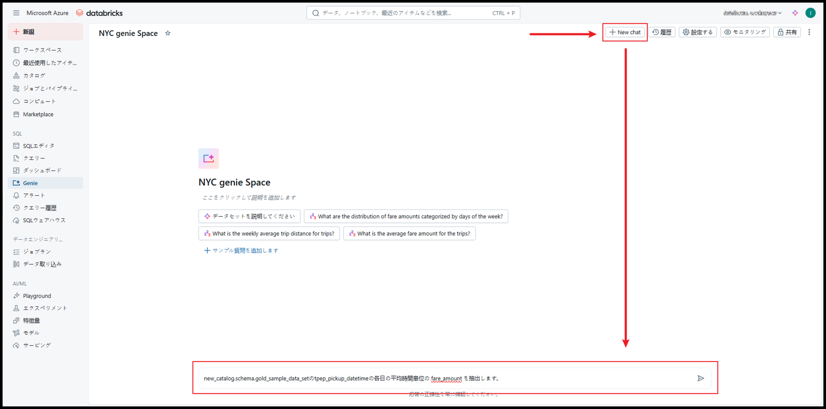Start a New chat
The height and width of the screenshot is (409, 826).
[x=625, y=32]
